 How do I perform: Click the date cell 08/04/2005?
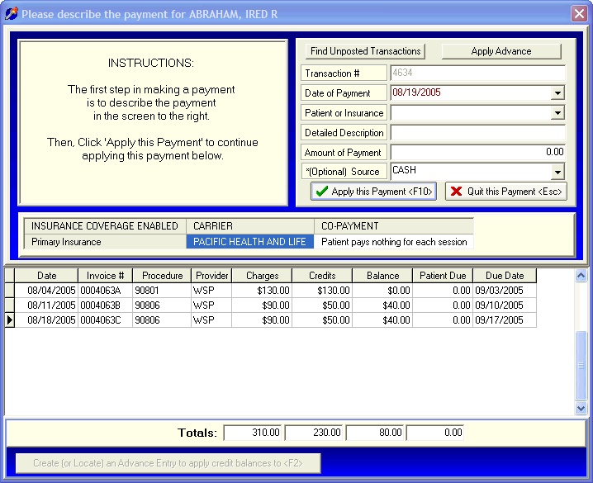click(x=46, y=291)
